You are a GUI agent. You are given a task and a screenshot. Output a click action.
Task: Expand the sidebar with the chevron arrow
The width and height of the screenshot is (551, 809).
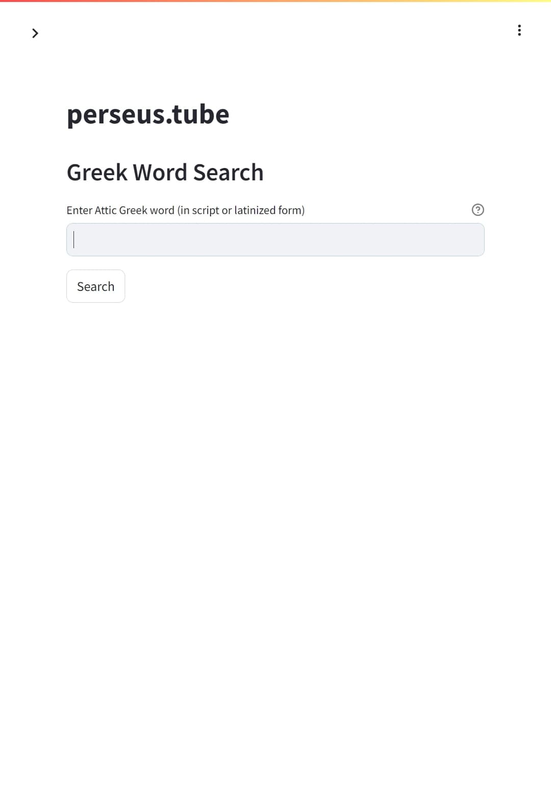[x=35, y=33]
